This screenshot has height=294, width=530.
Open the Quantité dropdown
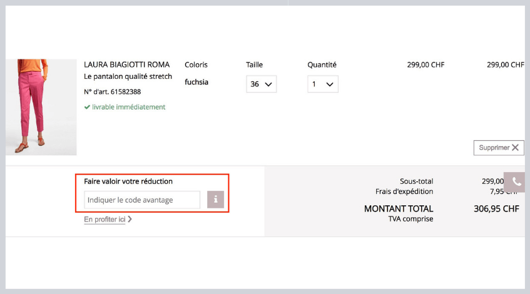tap(322, 84)
